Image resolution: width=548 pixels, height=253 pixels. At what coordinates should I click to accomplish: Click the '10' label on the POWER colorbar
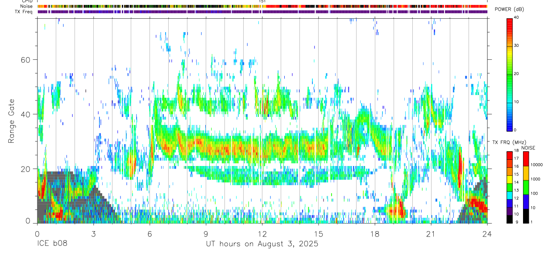click(x=517, y=102)
